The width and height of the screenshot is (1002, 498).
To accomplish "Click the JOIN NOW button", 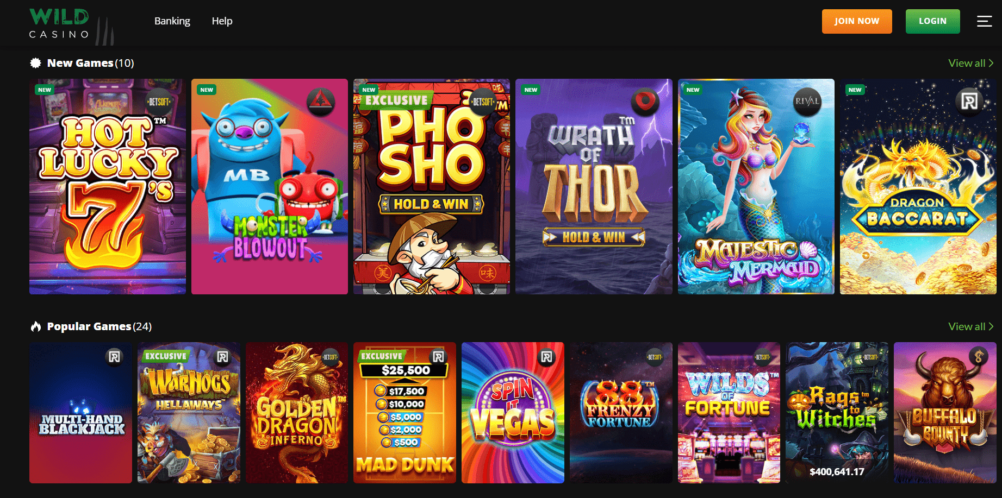I will [857, 21].
